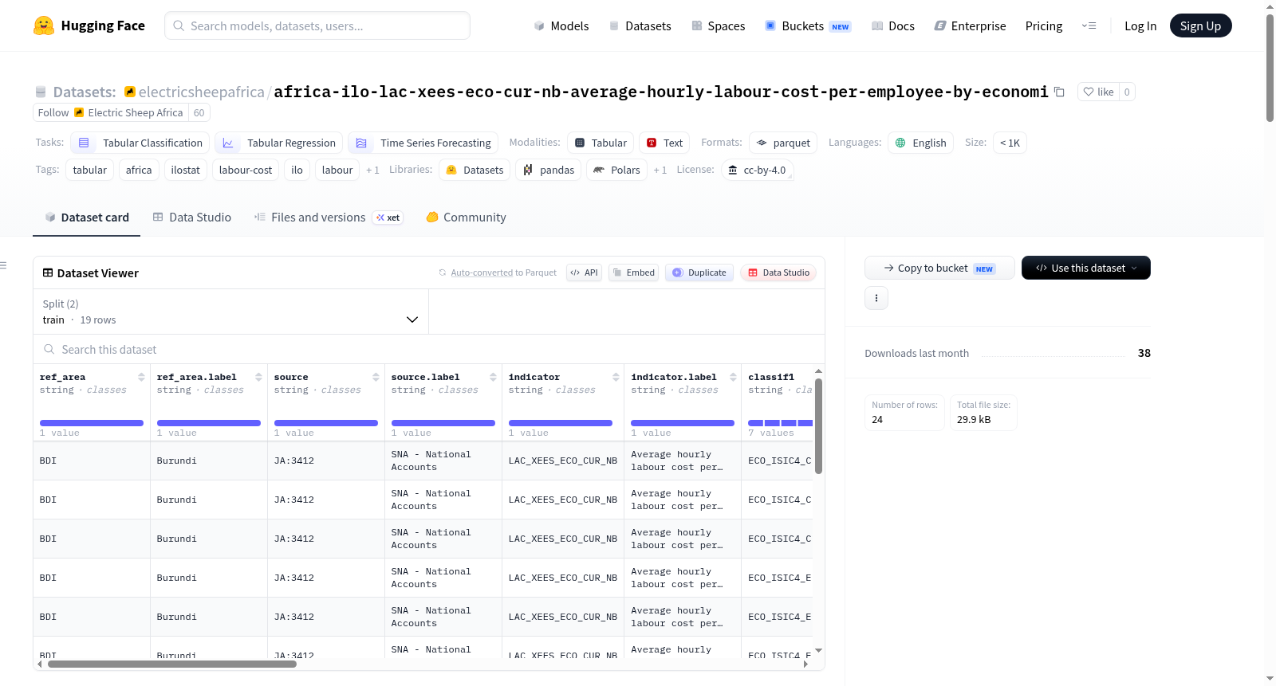Click the Text modality tag
Viewport: 1276px width, 686px height.
[664, 143]
